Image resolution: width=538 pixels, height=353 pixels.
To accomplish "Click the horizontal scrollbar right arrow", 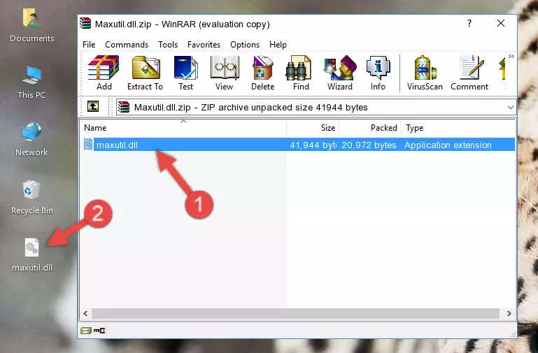I will tap(509, 313).
